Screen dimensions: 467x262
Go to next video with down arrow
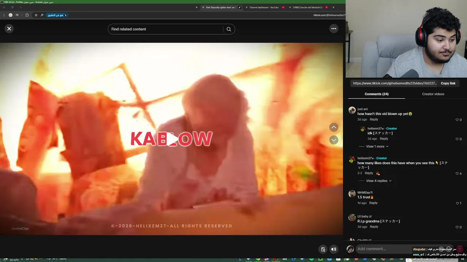(334, 140)
